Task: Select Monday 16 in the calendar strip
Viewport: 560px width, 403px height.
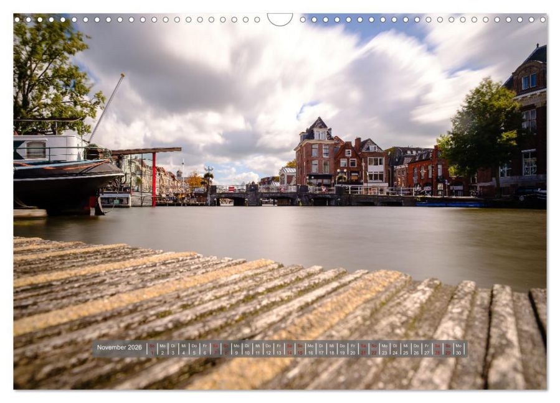Action: click(310, 349)
